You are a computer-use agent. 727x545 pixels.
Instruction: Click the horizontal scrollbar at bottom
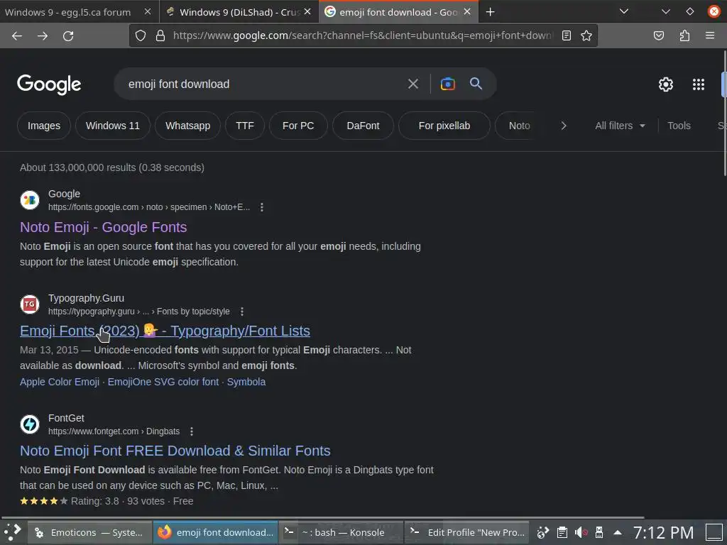tap(323, 517)
